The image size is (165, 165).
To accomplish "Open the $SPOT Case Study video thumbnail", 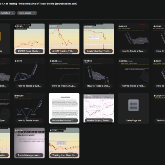I will click(x=29, y=39).
